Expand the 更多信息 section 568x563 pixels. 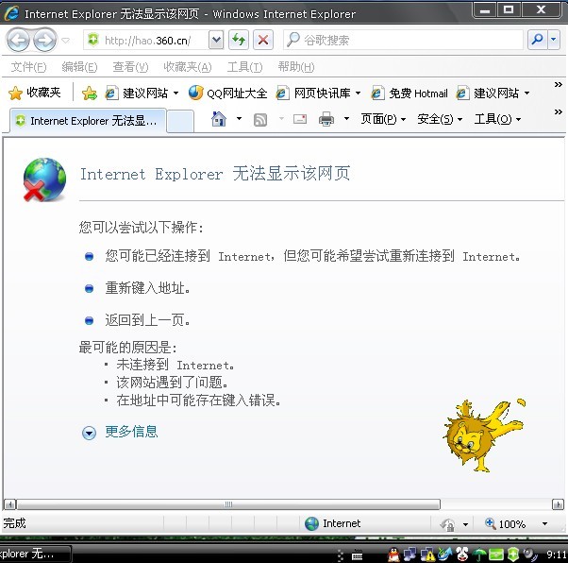(x=120, y=432)
